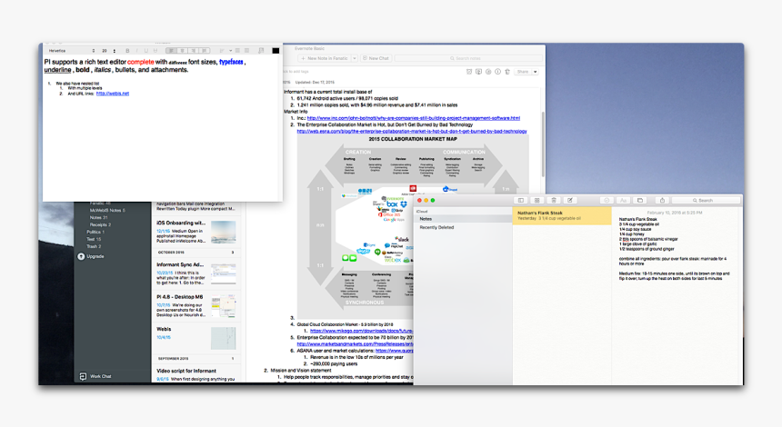The image size is (782, 427).
Task: Select Trash in Evernote sidebar
Action: coord(94,246)
